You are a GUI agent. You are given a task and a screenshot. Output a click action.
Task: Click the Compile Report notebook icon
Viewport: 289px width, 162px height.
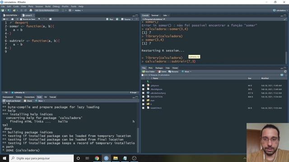(x=50, y=19)
